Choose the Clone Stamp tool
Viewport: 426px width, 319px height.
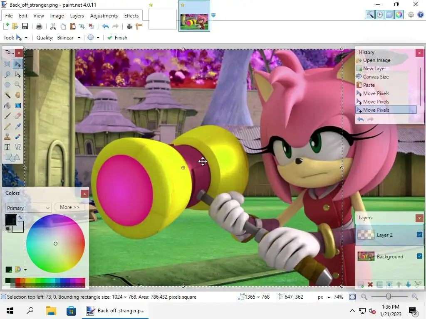click(x=7, y=137)
